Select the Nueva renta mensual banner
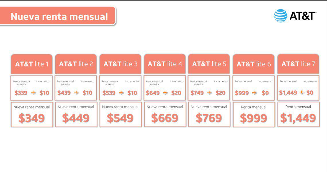327x172 pixels. pos(58,16)
